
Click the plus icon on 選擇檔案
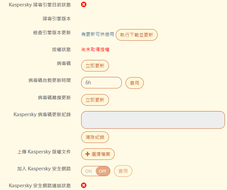[87, 154]
